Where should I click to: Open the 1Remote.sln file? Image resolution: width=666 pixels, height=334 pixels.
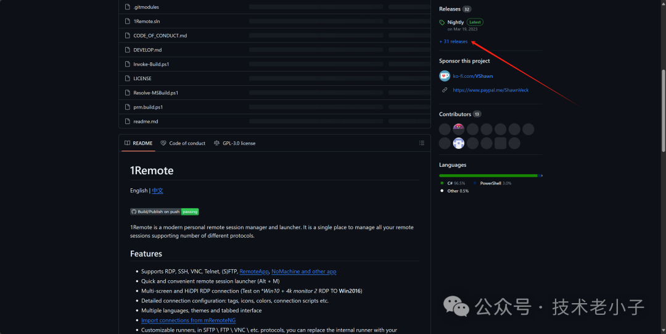click(x=147, y=21)
